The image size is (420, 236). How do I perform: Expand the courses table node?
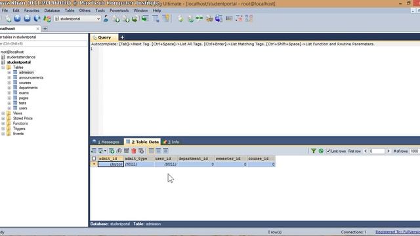point(9,83)
